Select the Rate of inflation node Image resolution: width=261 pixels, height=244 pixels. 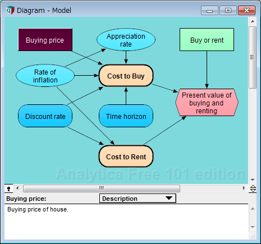click(45, 76)
